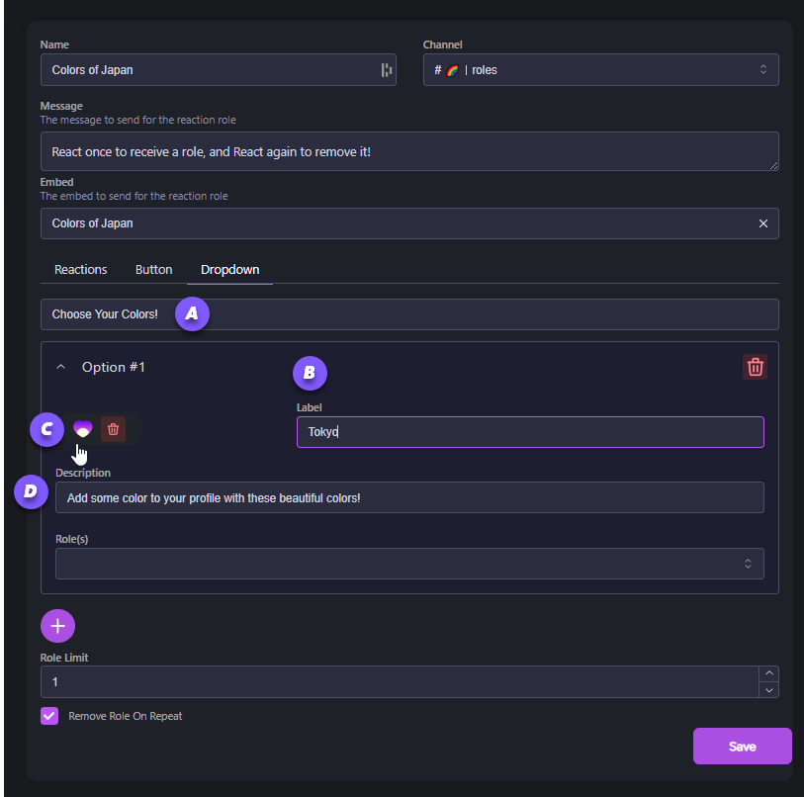Switch to the Button tab
Image resolution: width=804 pixels, height=797 pixels.
coord(154,270)
